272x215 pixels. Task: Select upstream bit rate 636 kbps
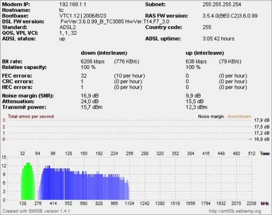click(x=196, y=61)
